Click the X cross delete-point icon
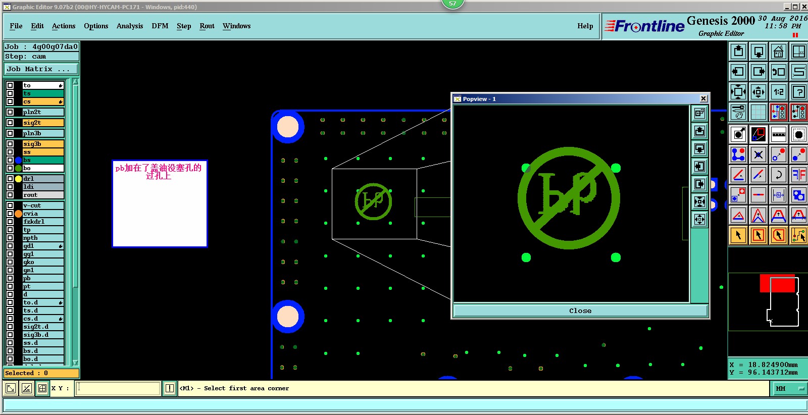The image size is (808, 415). (759, 154)
